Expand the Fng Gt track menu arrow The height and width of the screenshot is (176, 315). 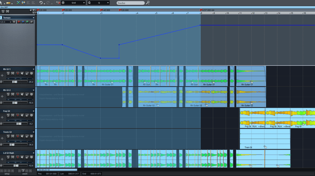[x=33, y=111]
